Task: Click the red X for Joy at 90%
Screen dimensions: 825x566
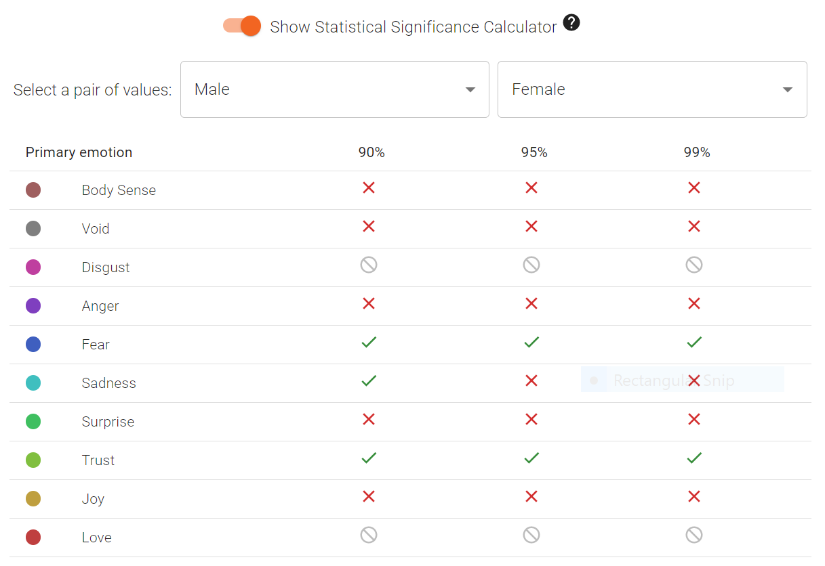Action: (368, 496)
